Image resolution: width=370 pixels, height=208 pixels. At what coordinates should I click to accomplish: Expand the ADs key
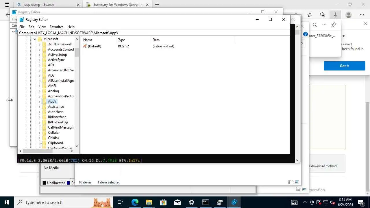pos(40,65)
